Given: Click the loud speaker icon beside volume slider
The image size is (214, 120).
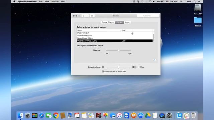Looking at the screenshot, I should coord(134,67).
